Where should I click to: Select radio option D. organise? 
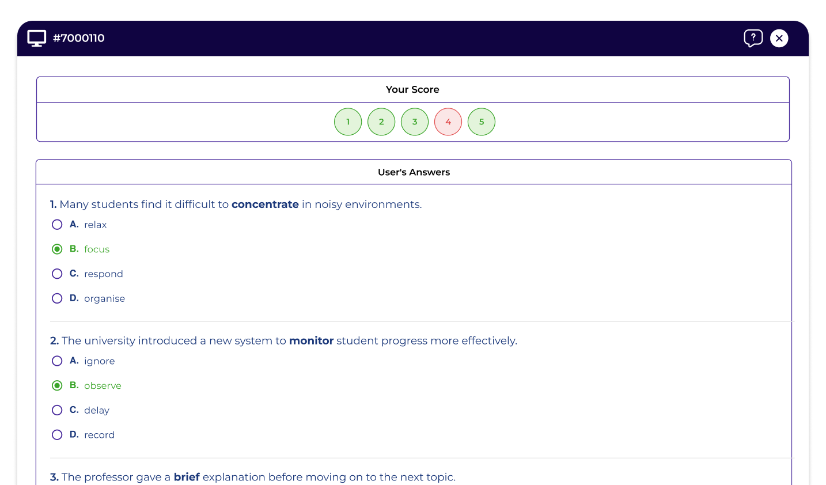pos(57,298)
